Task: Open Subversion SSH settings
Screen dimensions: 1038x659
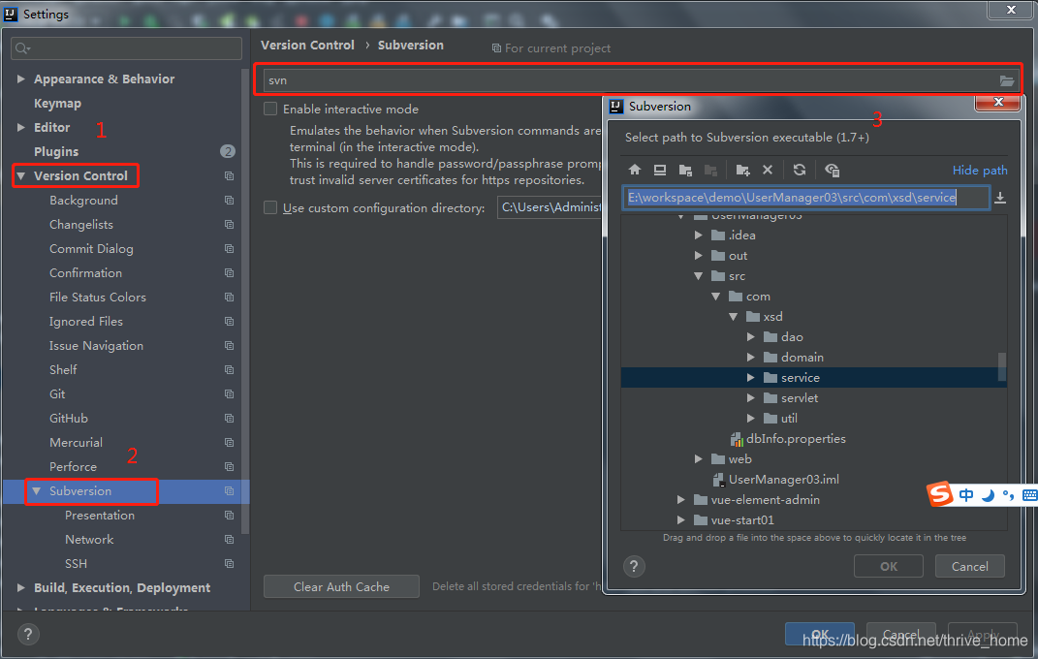Action: 77,564
